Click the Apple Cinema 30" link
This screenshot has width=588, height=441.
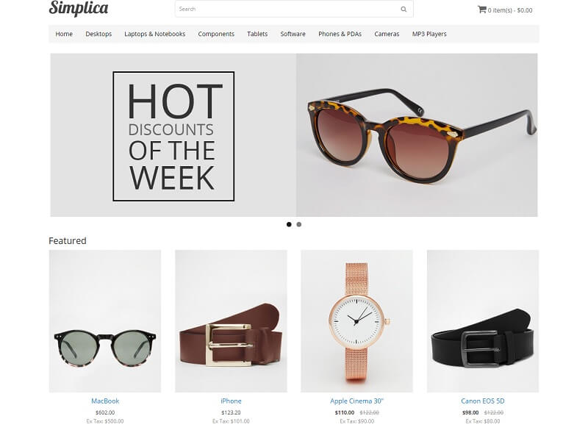[356, 401]
